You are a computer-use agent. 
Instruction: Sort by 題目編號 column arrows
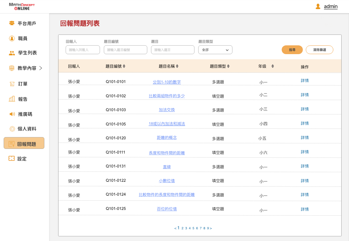click(x=124, y=66)
